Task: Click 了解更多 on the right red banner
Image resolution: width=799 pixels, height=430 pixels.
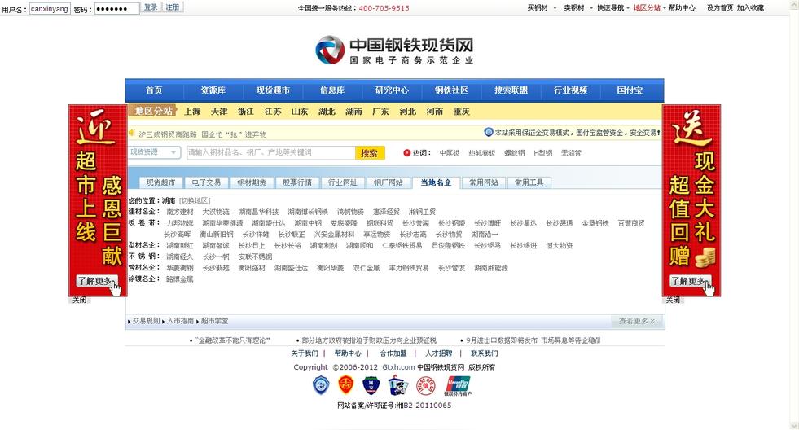Action: [x=691, y=281]
